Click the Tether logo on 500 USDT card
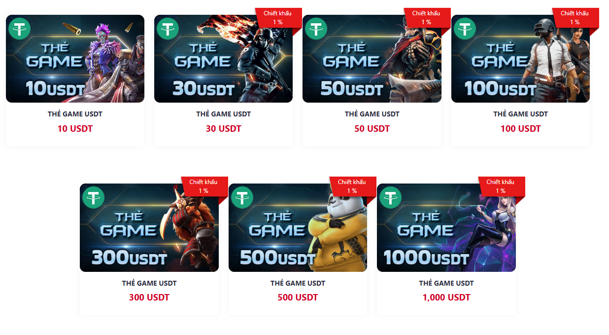Screen dimensions: 609x335 click(x=242, y=197)
